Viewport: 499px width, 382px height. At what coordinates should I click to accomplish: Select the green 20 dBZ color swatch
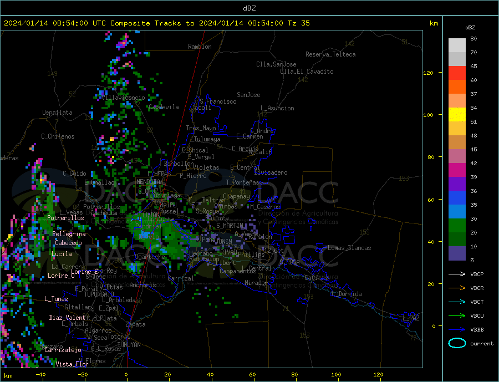(x=457, y=226)
